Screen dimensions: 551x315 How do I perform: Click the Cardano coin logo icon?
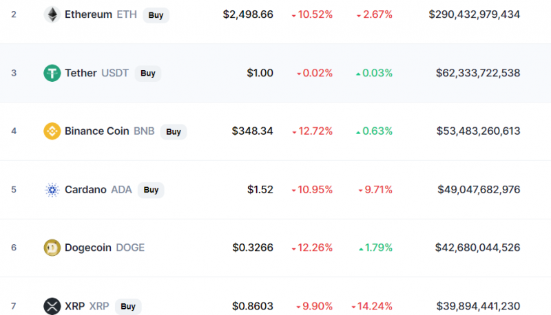coord(52,190)
